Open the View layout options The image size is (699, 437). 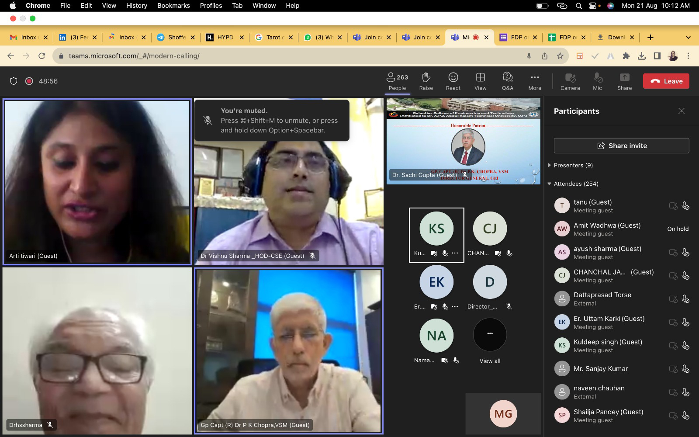coord(480,81)
